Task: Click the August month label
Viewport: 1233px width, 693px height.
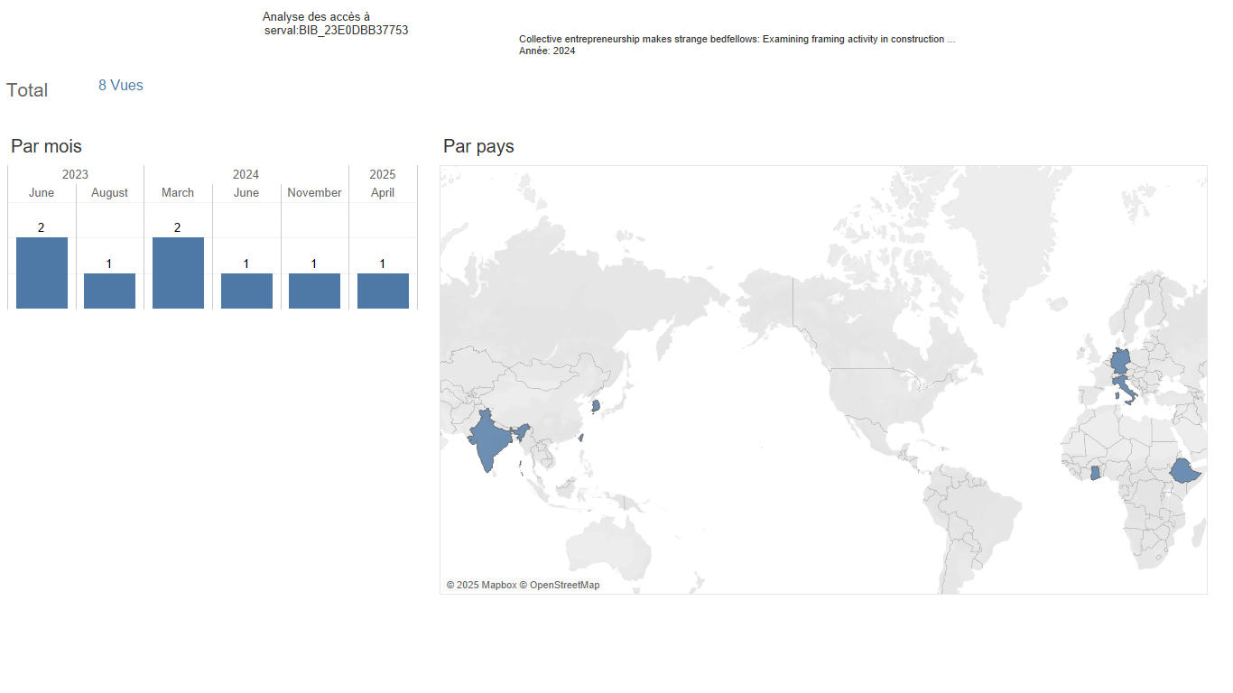Action: click(x=109, y=192)
